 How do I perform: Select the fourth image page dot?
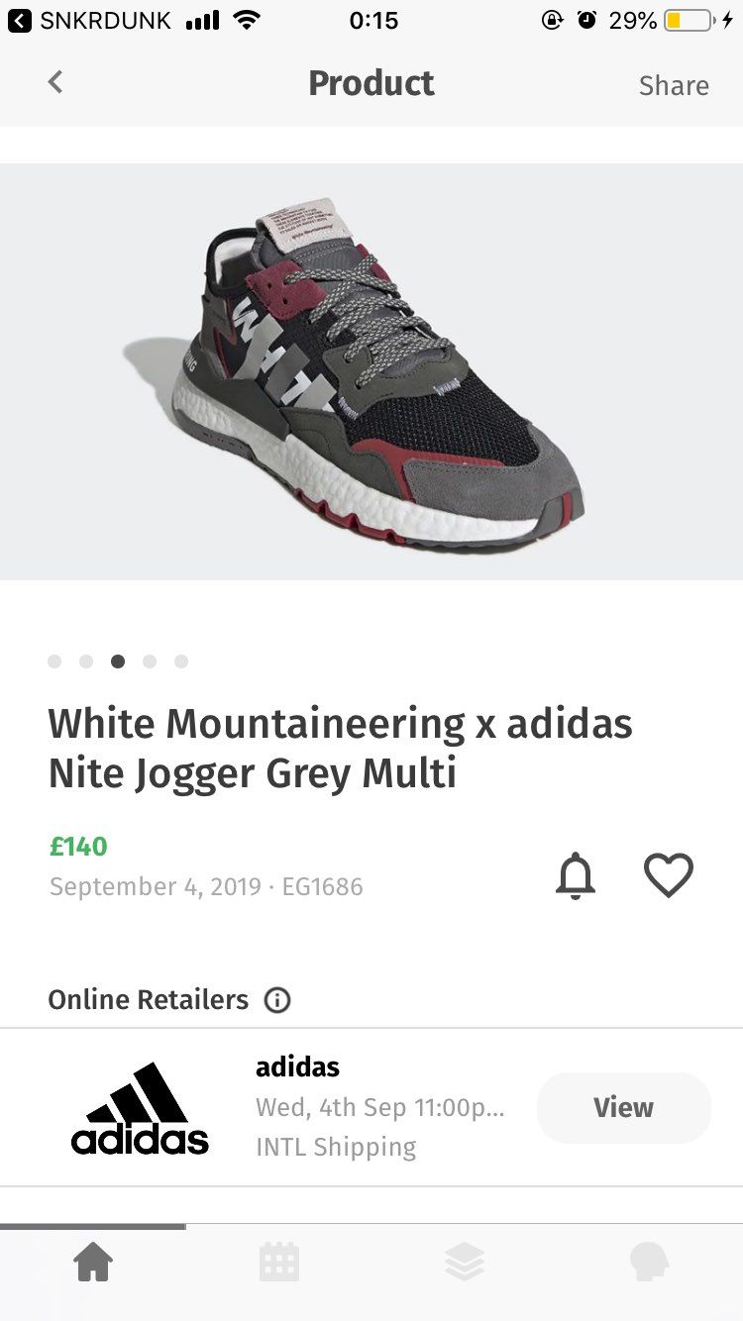150,661
